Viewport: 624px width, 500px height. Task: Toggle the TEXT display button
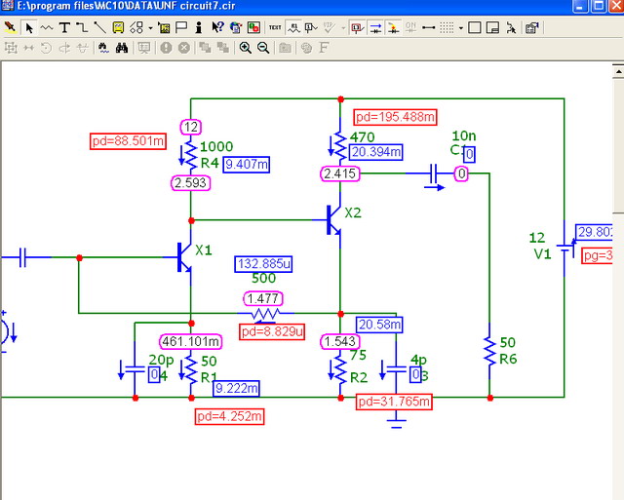(275, 27)
